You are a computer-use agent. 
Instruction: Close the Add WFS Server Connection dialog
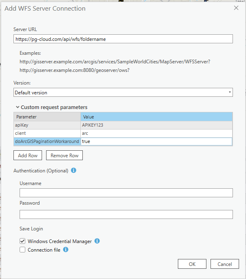point(236,8)
